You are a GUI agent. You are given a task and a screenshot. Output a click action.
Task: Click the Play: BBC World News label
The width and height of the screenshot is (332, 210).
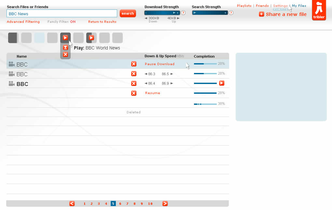[x=97, y=48]
